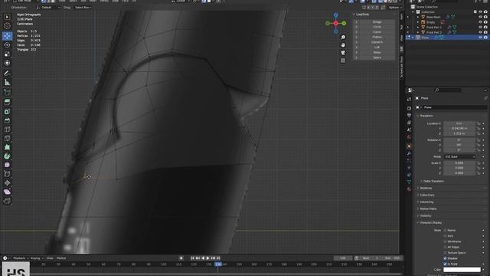Select the Rotate tool

[7, 45]
